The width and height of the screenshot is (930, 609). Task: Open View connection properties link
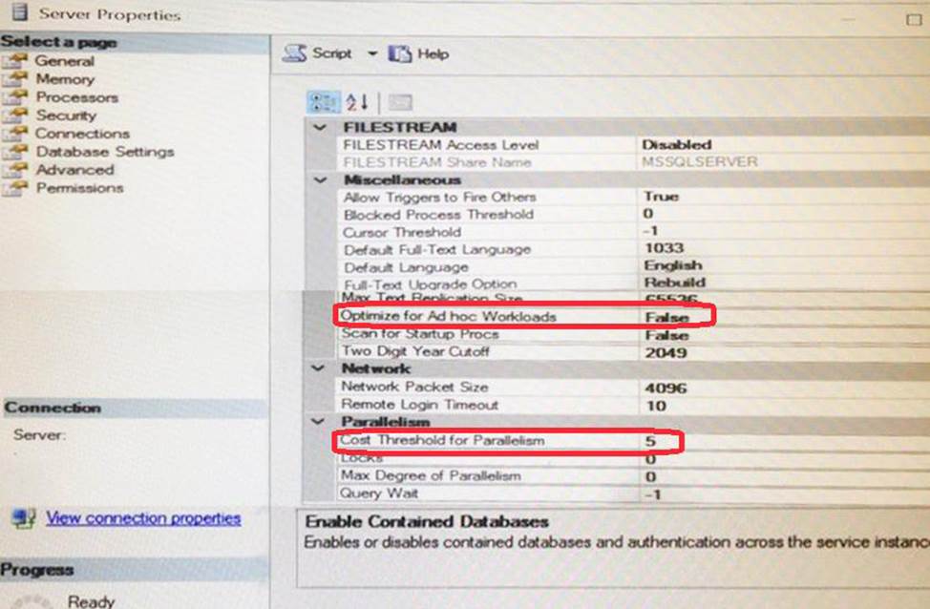(143, 518)
